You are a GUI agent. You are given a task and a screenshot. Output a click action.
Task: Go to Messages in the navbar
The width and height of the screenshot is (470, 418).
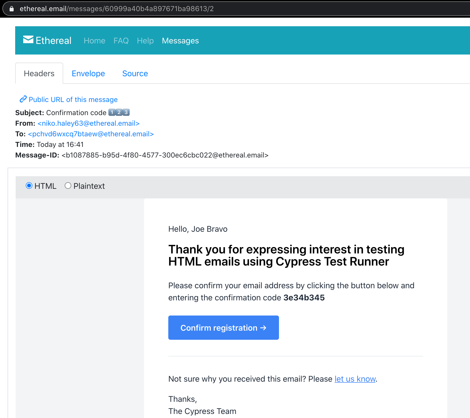pyautogui.click(x=180, y=41)
